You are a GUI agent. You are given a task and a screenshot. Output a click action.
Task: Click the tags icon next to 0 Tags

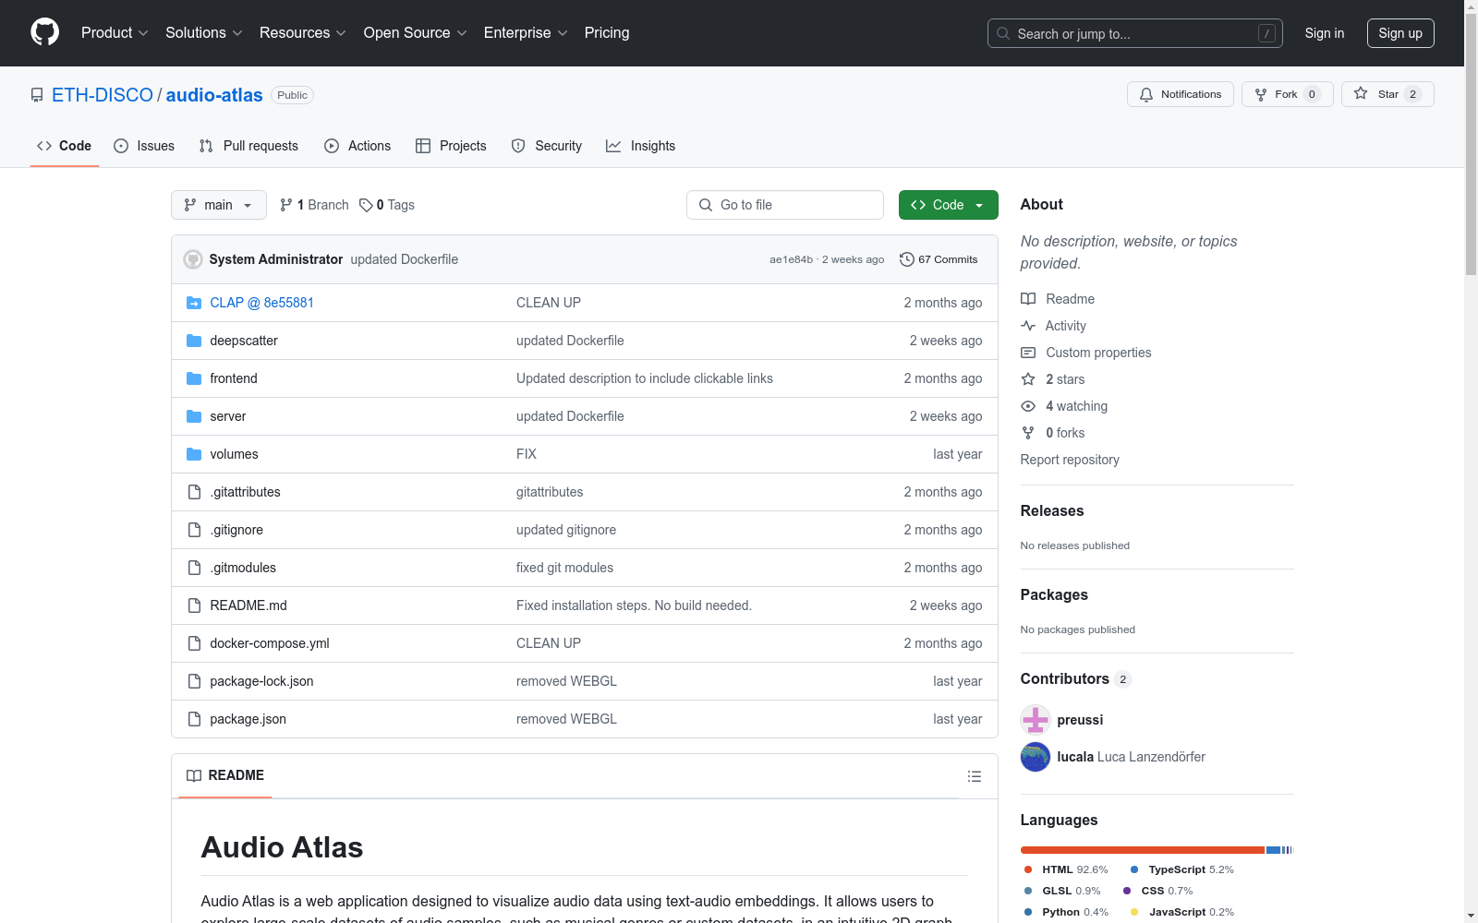(366, 205)
